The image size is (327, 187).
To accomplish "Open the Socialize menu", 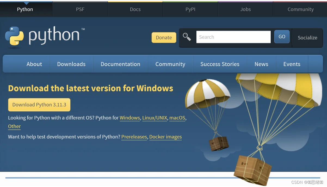I will pyautogui.click(x=307, y=38).
